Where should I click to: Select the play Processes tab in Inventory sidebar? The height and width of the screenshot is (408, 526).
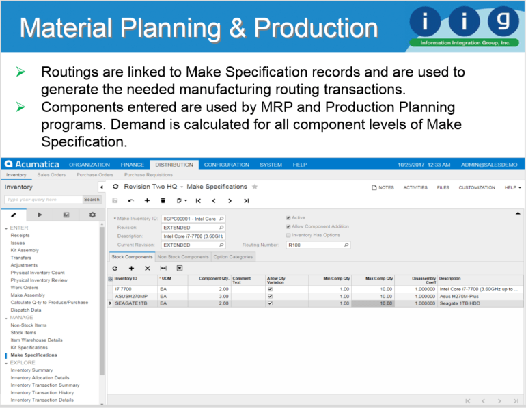click(40, 215)
